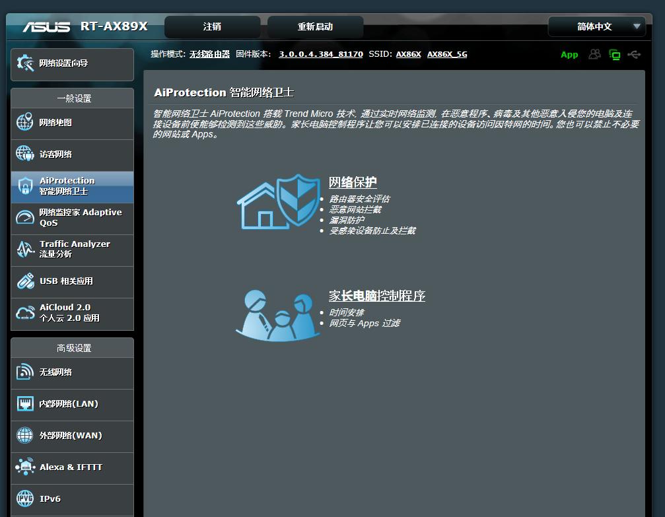
Task: Open the network map via the globe icon
Action: click(x=24, y=122)
